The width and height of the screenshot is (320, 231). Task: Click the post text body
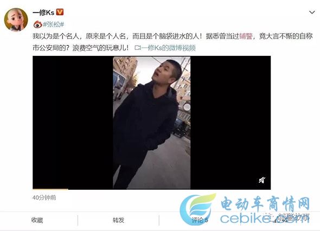[x=172, y=42]
